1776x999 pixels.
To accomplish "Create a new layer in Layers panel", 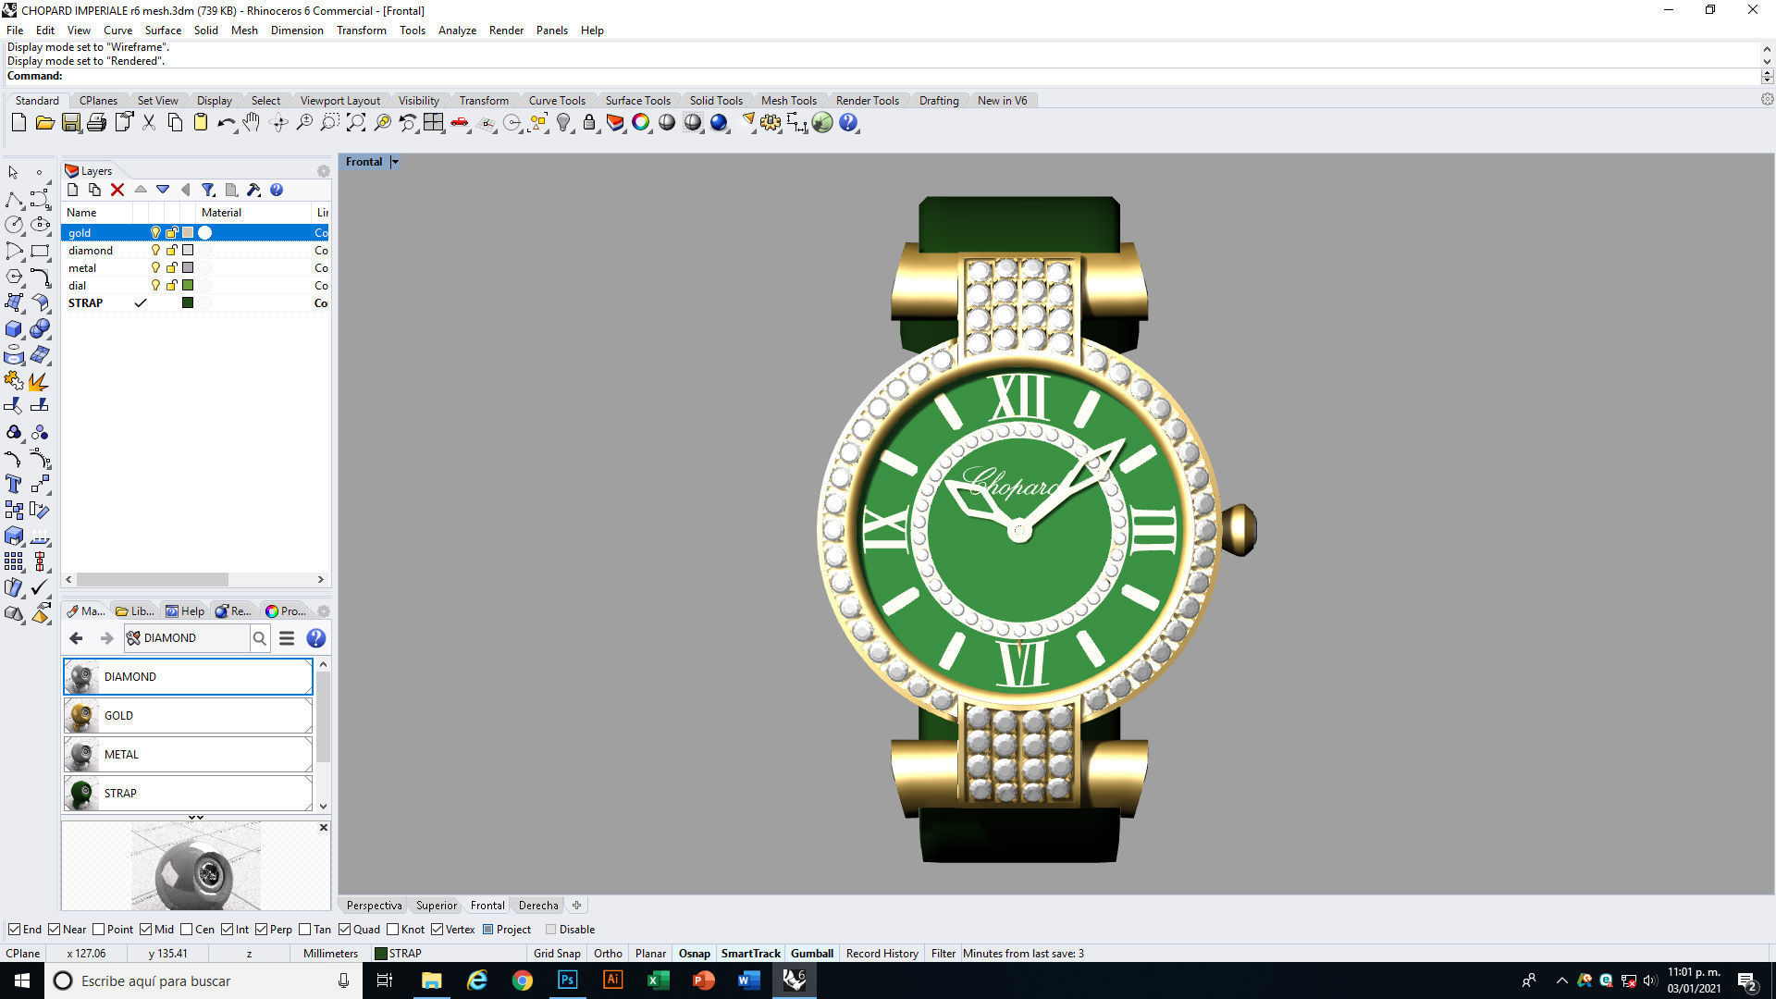I will [x=73, y=190].
